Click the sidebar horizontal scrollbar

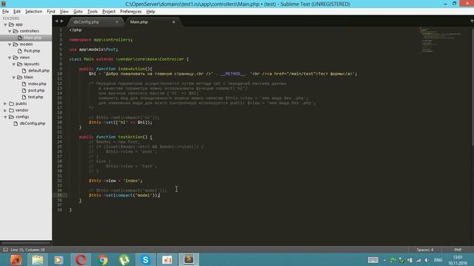[26, 243]
